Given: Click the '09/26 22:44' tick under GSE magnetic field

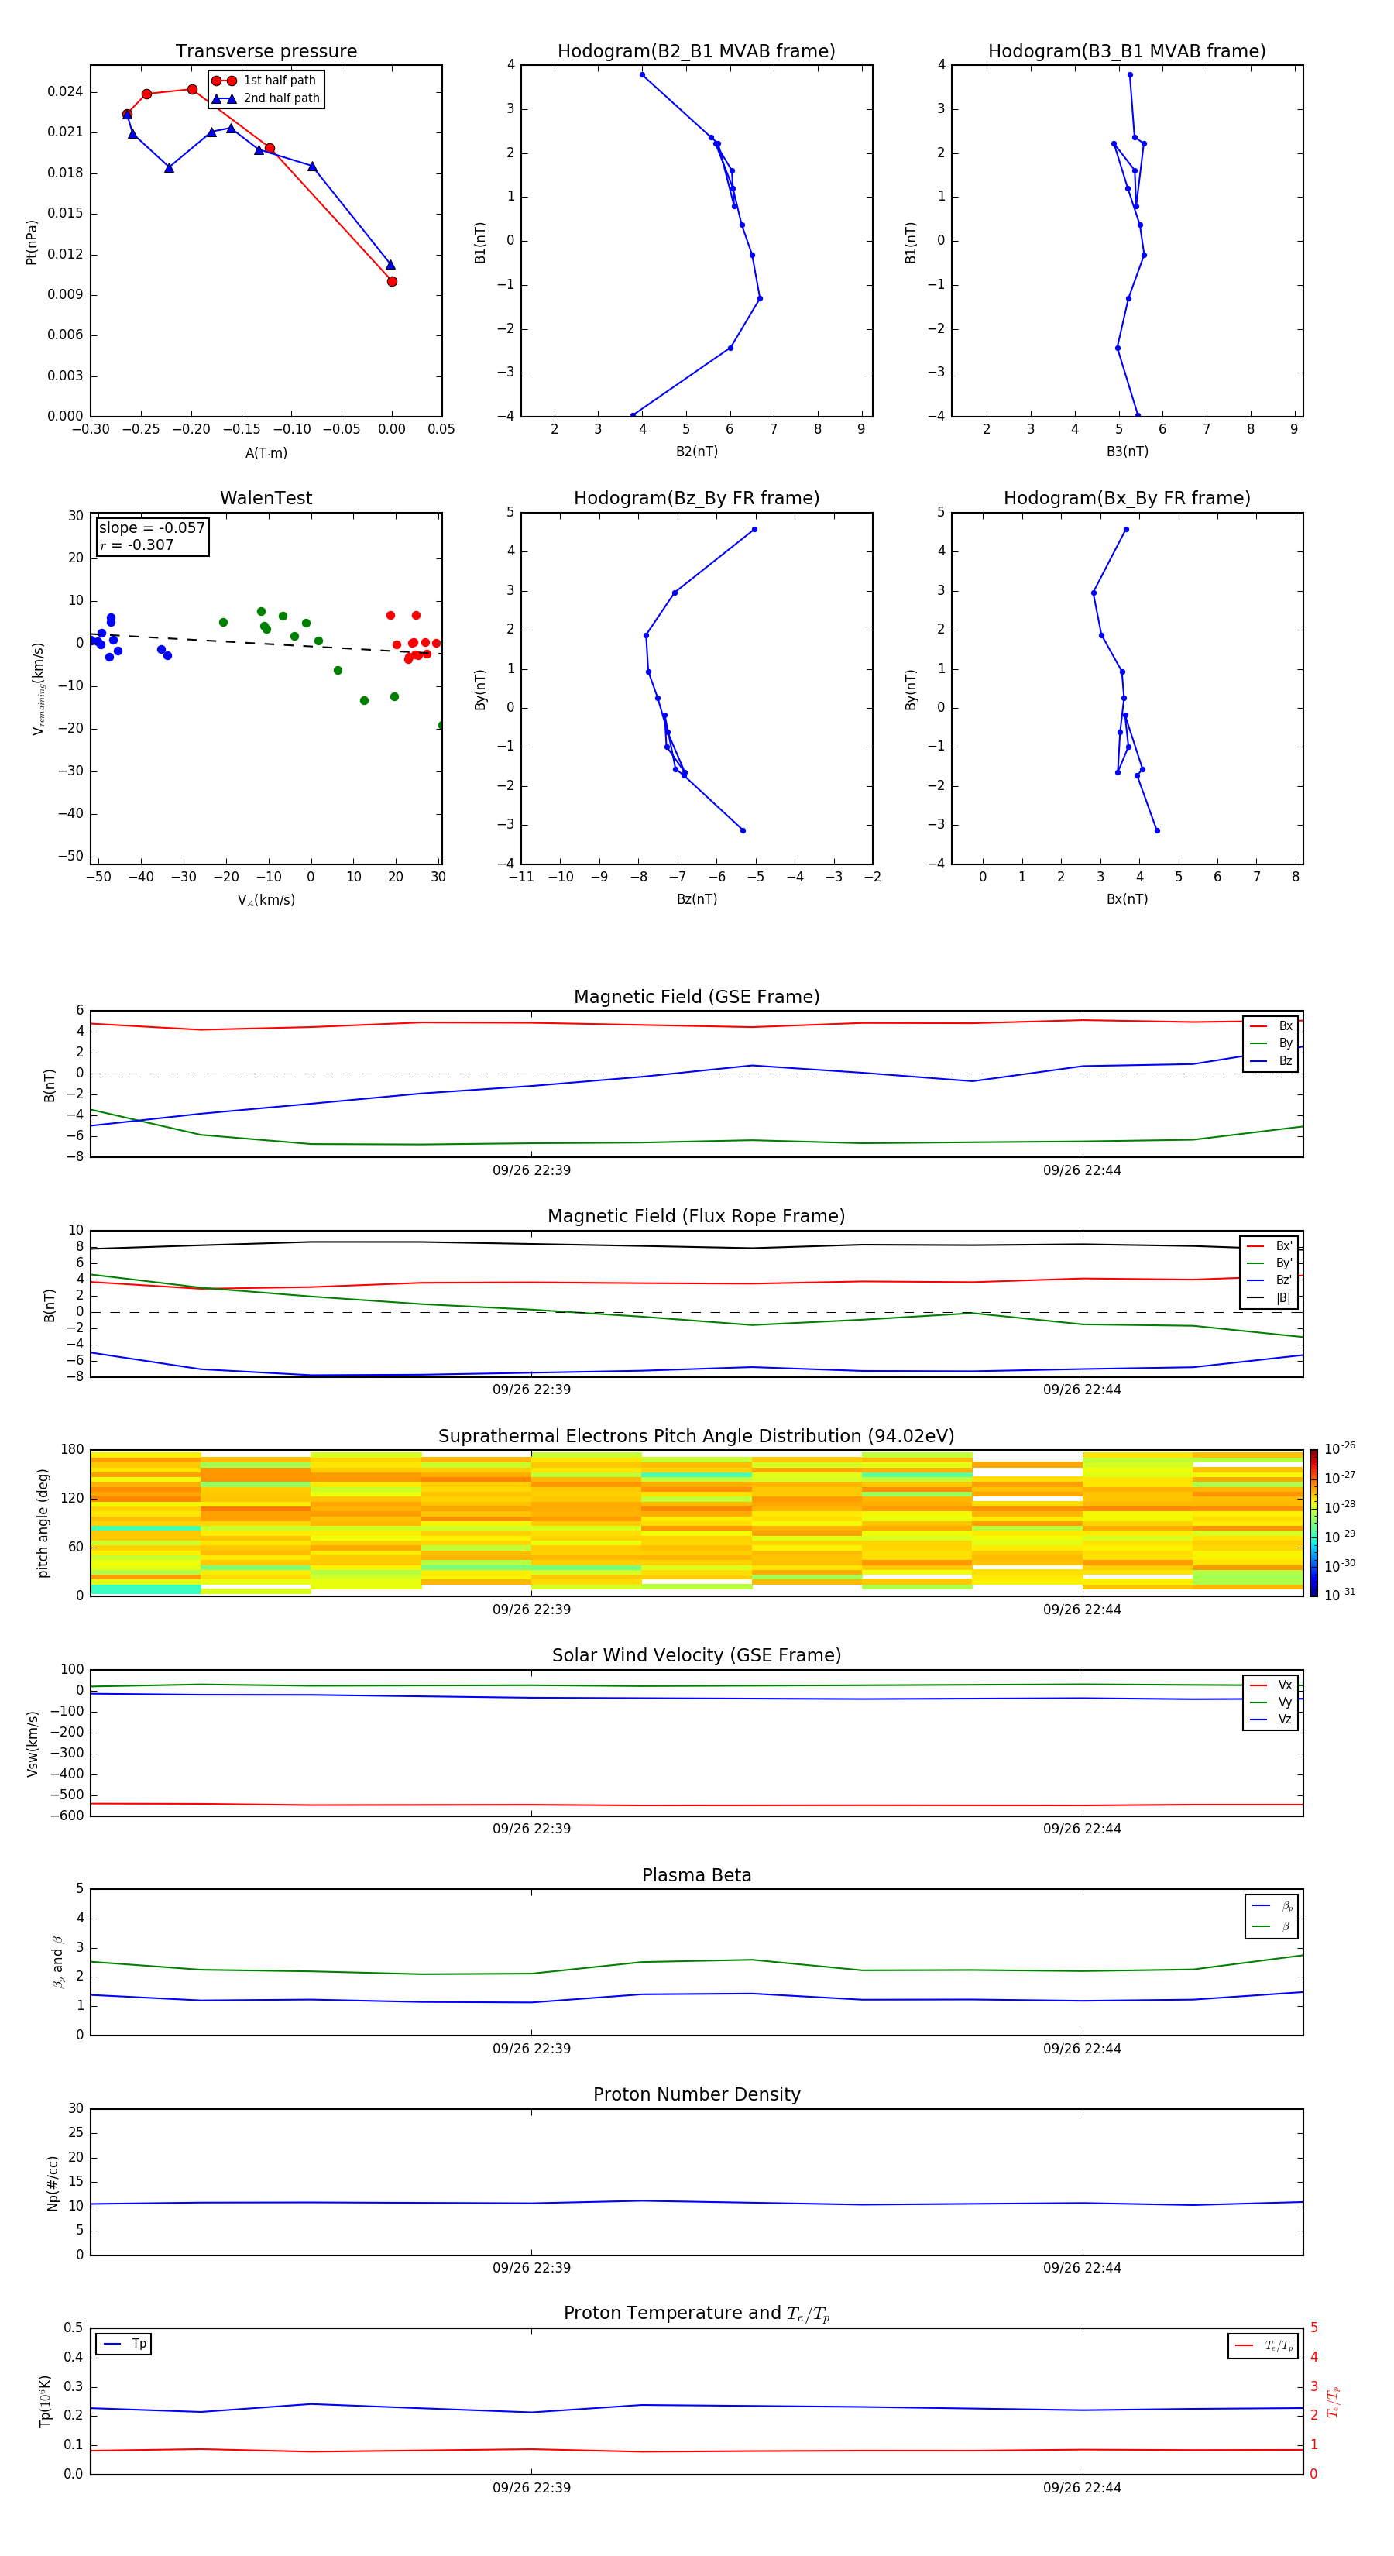Looking at the screenshot, I should coord(1081,1171).
